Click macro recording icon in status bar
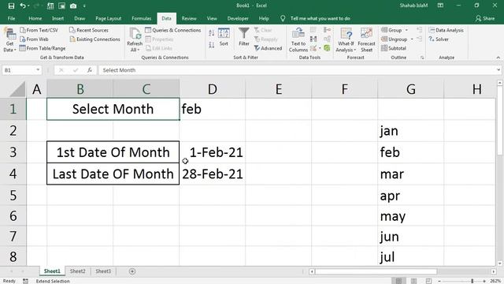 tap(25, 281)
